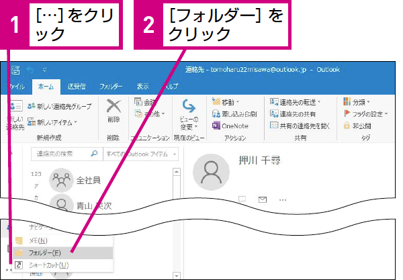The height and width of the screenshot is (280, 403).
Task: Click the Delete (削除) X icon
Action: 114,106
